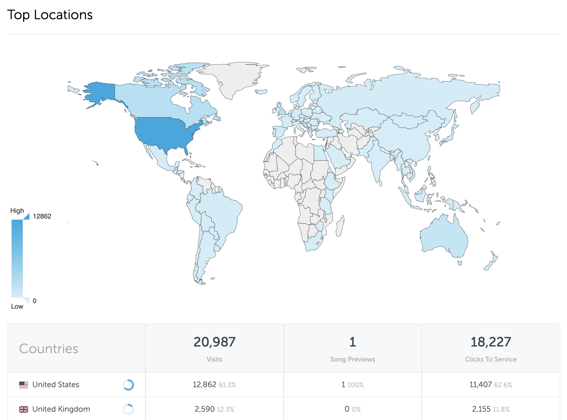Select Australia on the world map
Image resolution: width=567 pixels, height=420 pixels.
point(444,237)
